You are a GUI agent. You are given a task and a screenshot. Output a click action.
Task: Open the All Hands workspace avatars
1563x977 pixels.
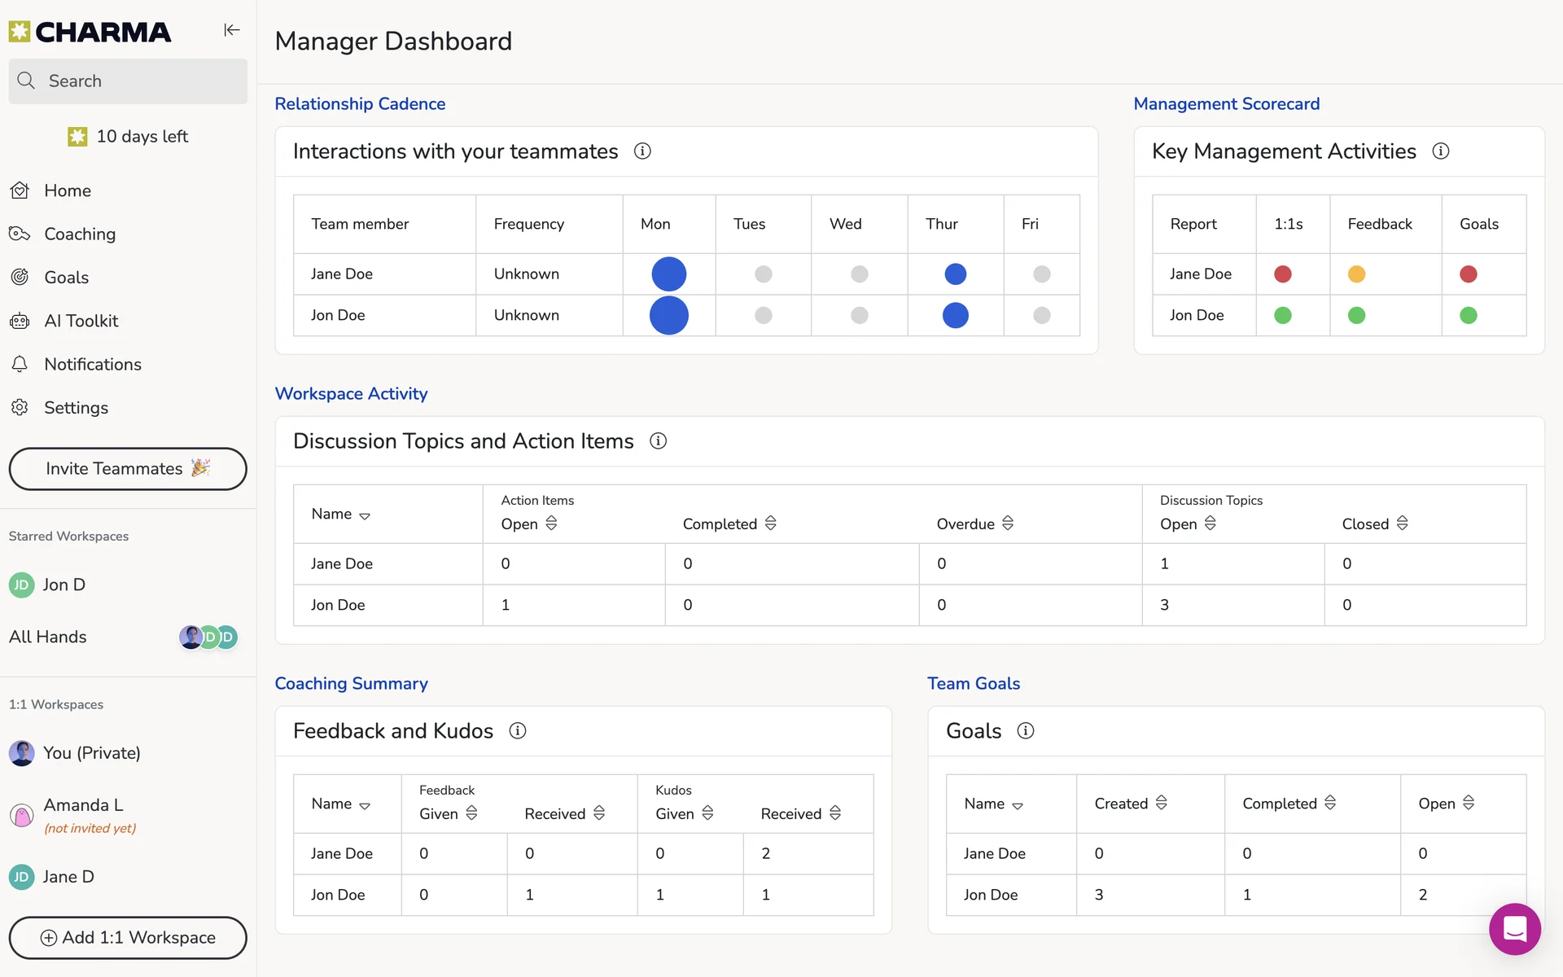point(208,637)
